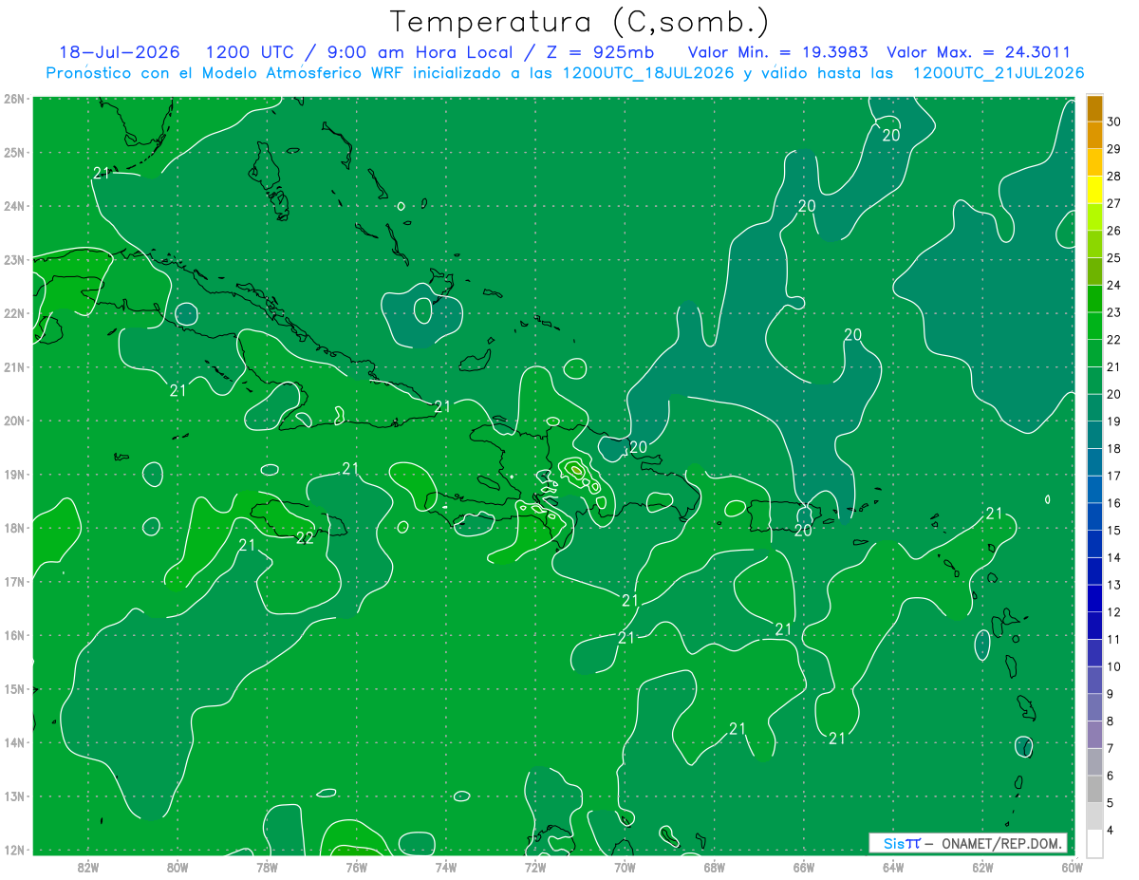Click the '23N' latitude axis label
The image size is (1139, 880).
[x=13, y=259]
